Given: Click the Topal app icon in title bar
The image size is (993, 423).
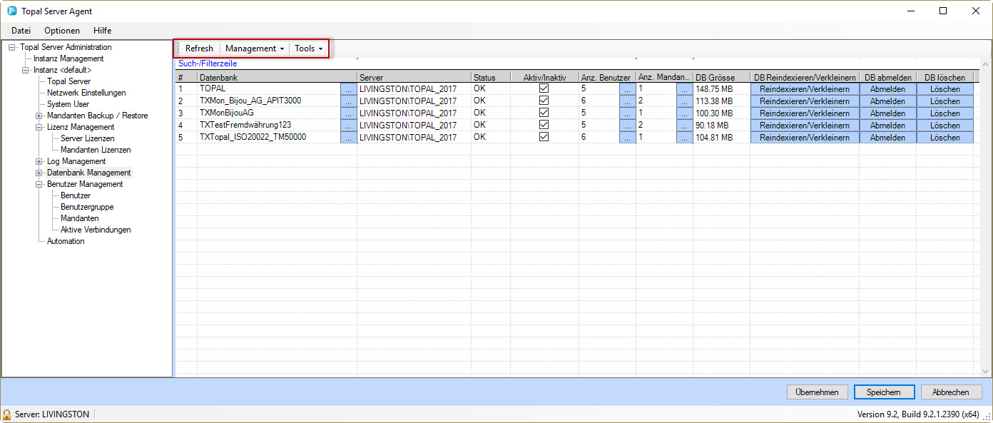Looking at the screenshot, I should (x=12, y=11).
